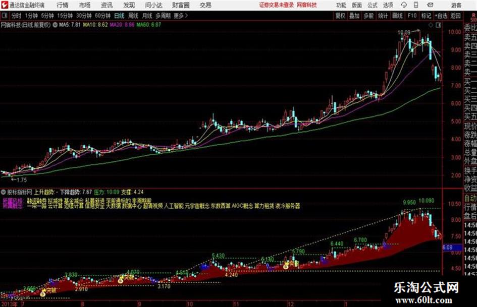Toggle the side panel icon next to the diamond
The height and width of the screenshot is (307, 477).
(x=438, y=25)
